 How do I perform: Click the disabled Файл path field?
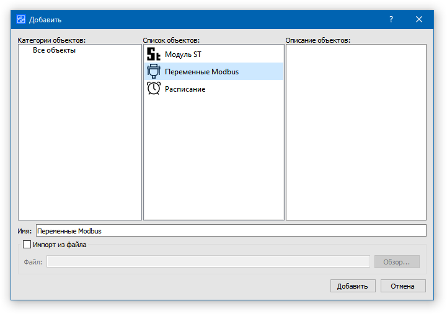point(208,261)
